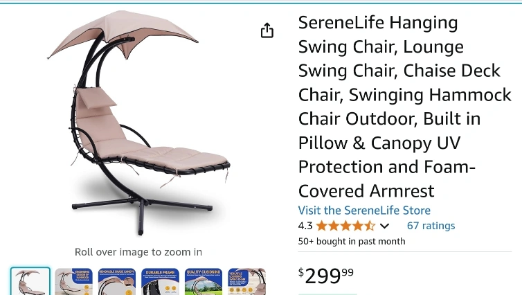Screen dimensions: 522x295
Task: Select the Ergonomic Design of Hammock thumbnail
Action: (73, 281)
